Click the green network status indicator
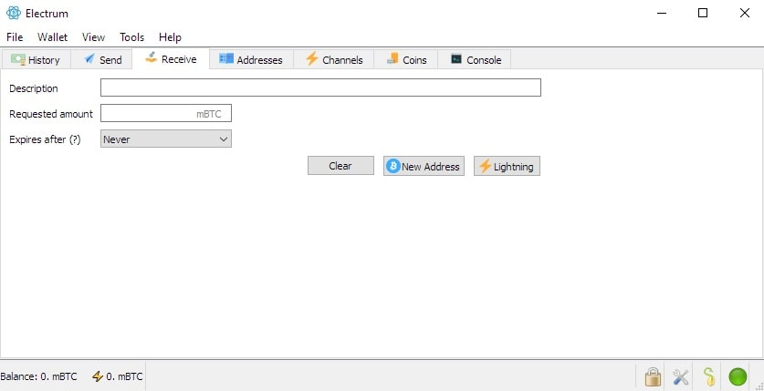Screen dimensions: 764x391 point(738,376)
